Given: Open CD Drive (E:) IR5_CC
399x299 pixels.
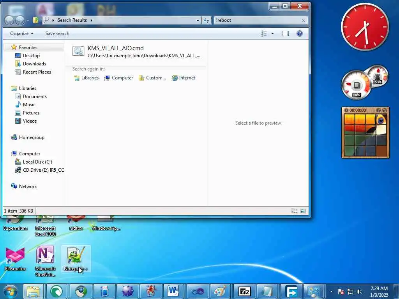Looking at the screenshot, I should coord(43,170).
